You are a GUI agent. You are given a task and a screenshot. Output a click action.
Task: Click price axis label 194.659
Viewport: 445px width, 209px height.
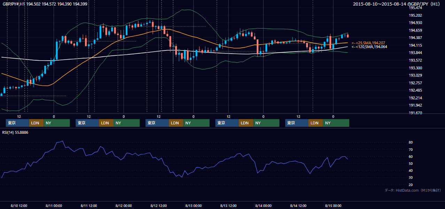point(415,30)
